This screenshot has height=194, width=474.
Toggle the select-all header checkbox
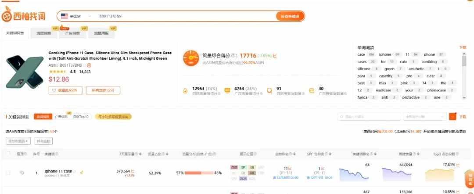point(8,154)
